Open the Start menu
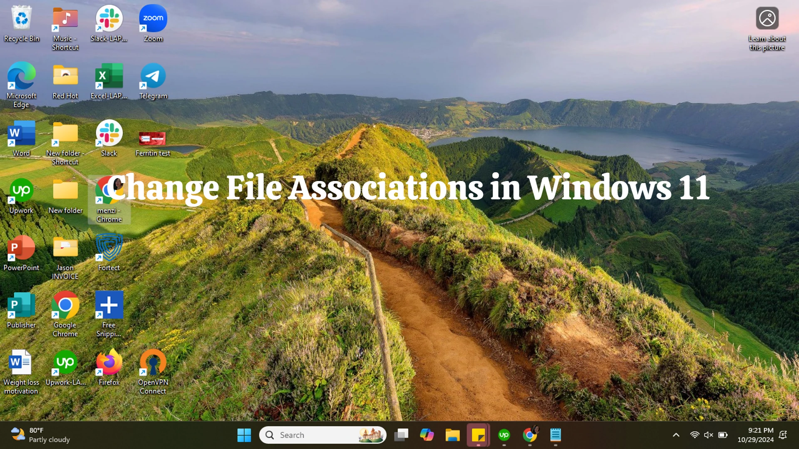 click(x=244, y=435)
